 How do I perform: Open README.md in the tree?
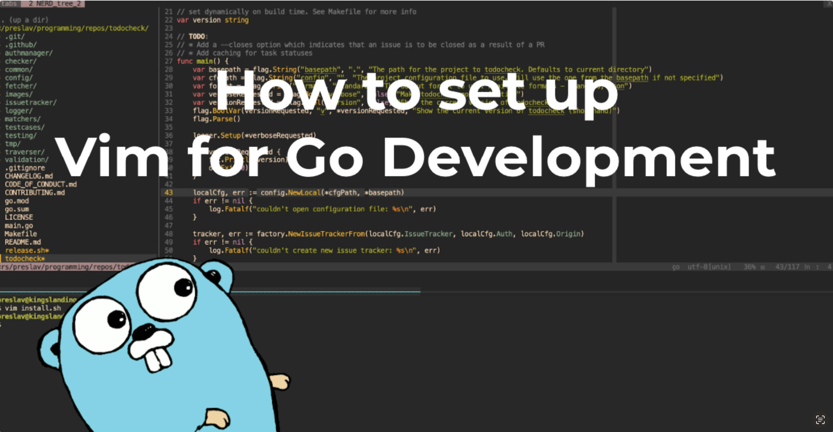pos(23,242)
